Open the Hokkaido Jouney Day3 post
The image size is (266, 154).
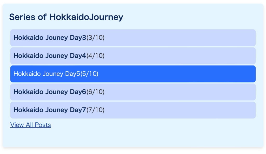pyautogui.click(x=49, y=38)
